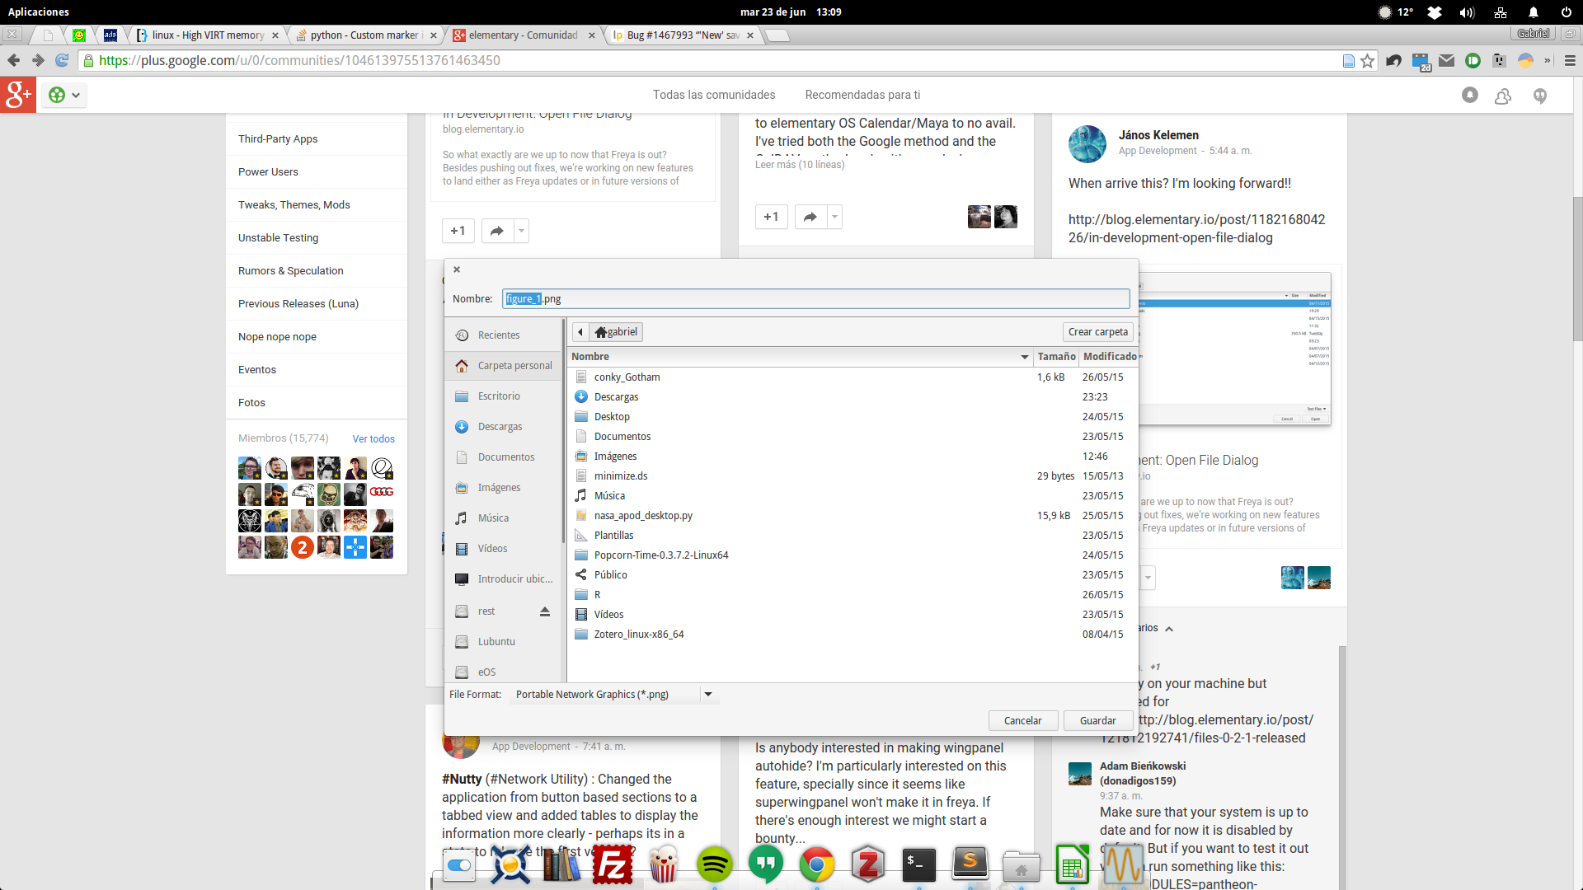Sort files by the Modificado column
This screenshot has width=1583, height=890.
[1109, 357]
